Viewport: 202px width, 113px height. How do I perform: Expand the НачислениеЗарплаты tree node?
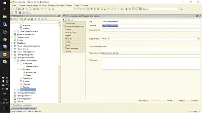(15, 31)
